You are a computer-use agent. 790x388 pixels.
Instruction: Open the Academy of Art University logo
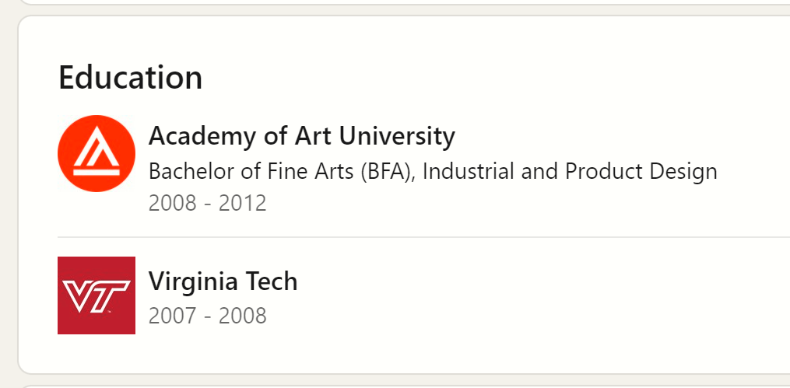(x=97, y=153)
